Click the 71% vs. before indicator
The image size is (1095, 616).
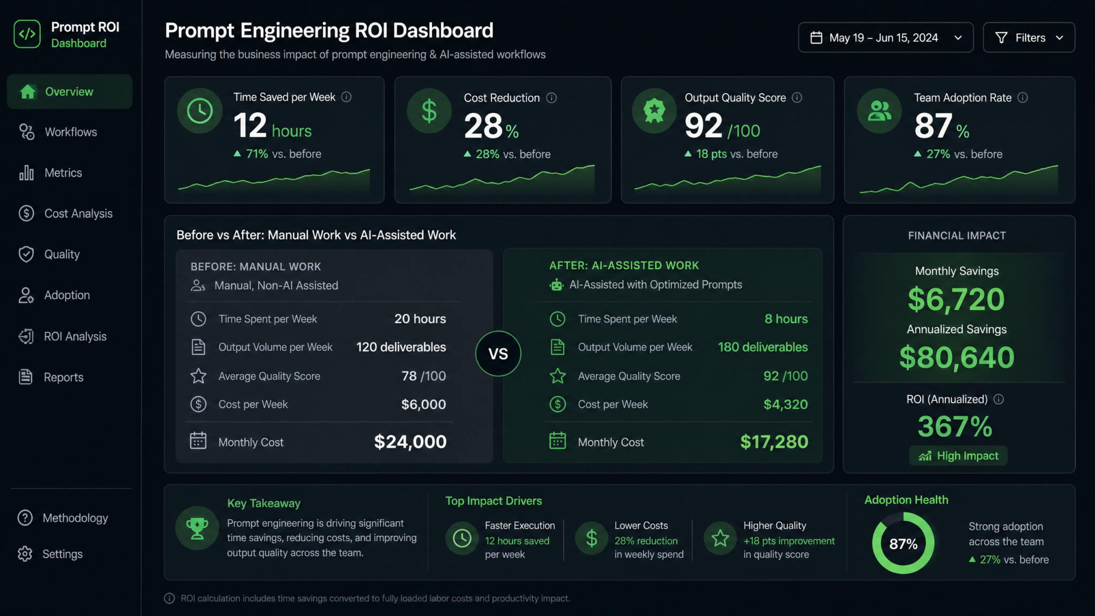(x=277, y=154)
